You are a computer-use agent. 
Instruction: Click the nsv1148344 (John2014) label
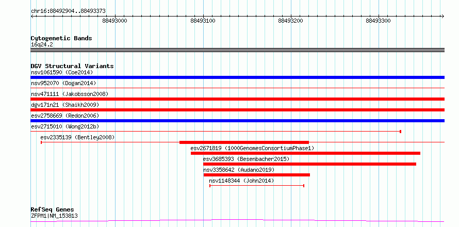click(241, 181)
